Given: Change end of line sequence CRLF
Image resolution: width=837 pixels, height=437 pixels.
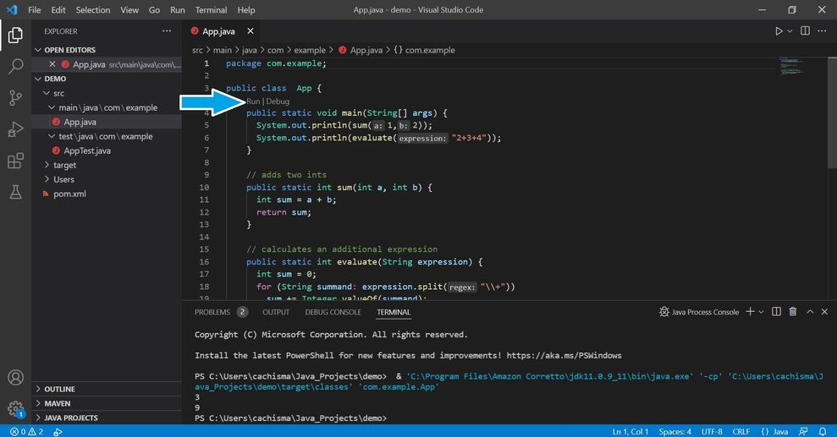Looking at the screenshot, I should pyautogui.click(x=741, y=431).
